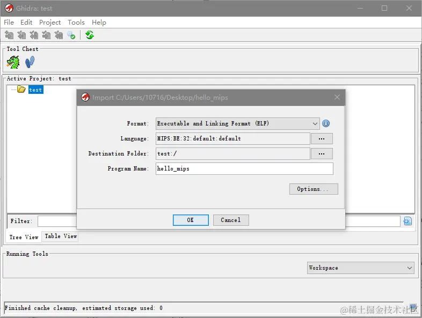
Task: Click green Refresh arrows toolbar icon
Action: 90,35
